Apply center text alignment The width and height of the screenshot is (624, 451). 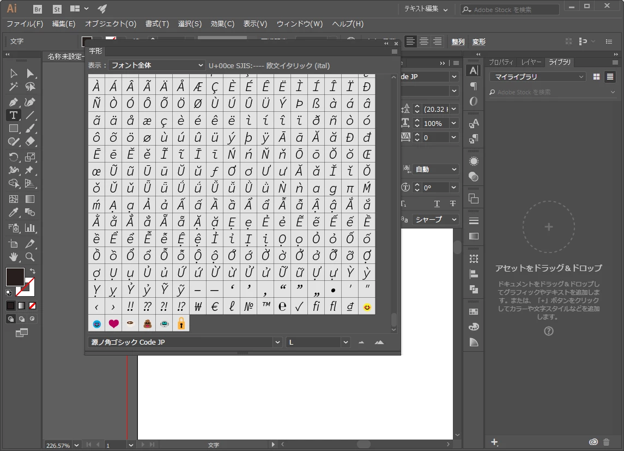(x=424, y=41)
